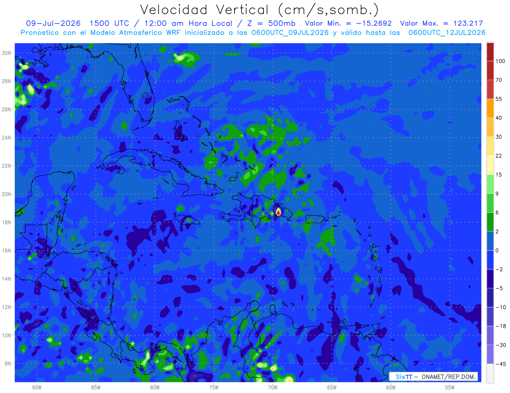The image size is (510, 393).
Task: Click the '80W' longitude label
Action: pos(155,387)
